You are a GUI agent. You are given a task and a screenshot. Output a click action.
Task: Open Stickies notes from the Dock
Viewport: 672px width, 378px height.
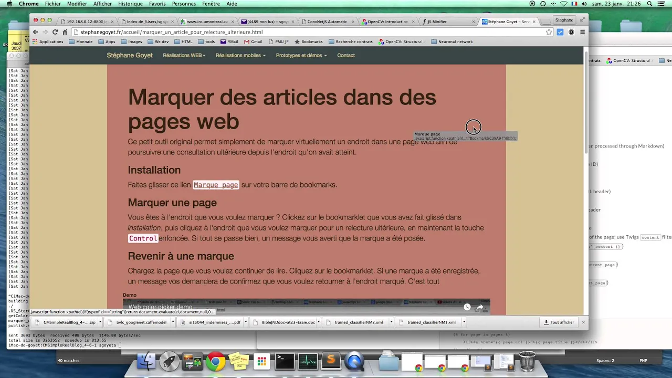(238, 362)
